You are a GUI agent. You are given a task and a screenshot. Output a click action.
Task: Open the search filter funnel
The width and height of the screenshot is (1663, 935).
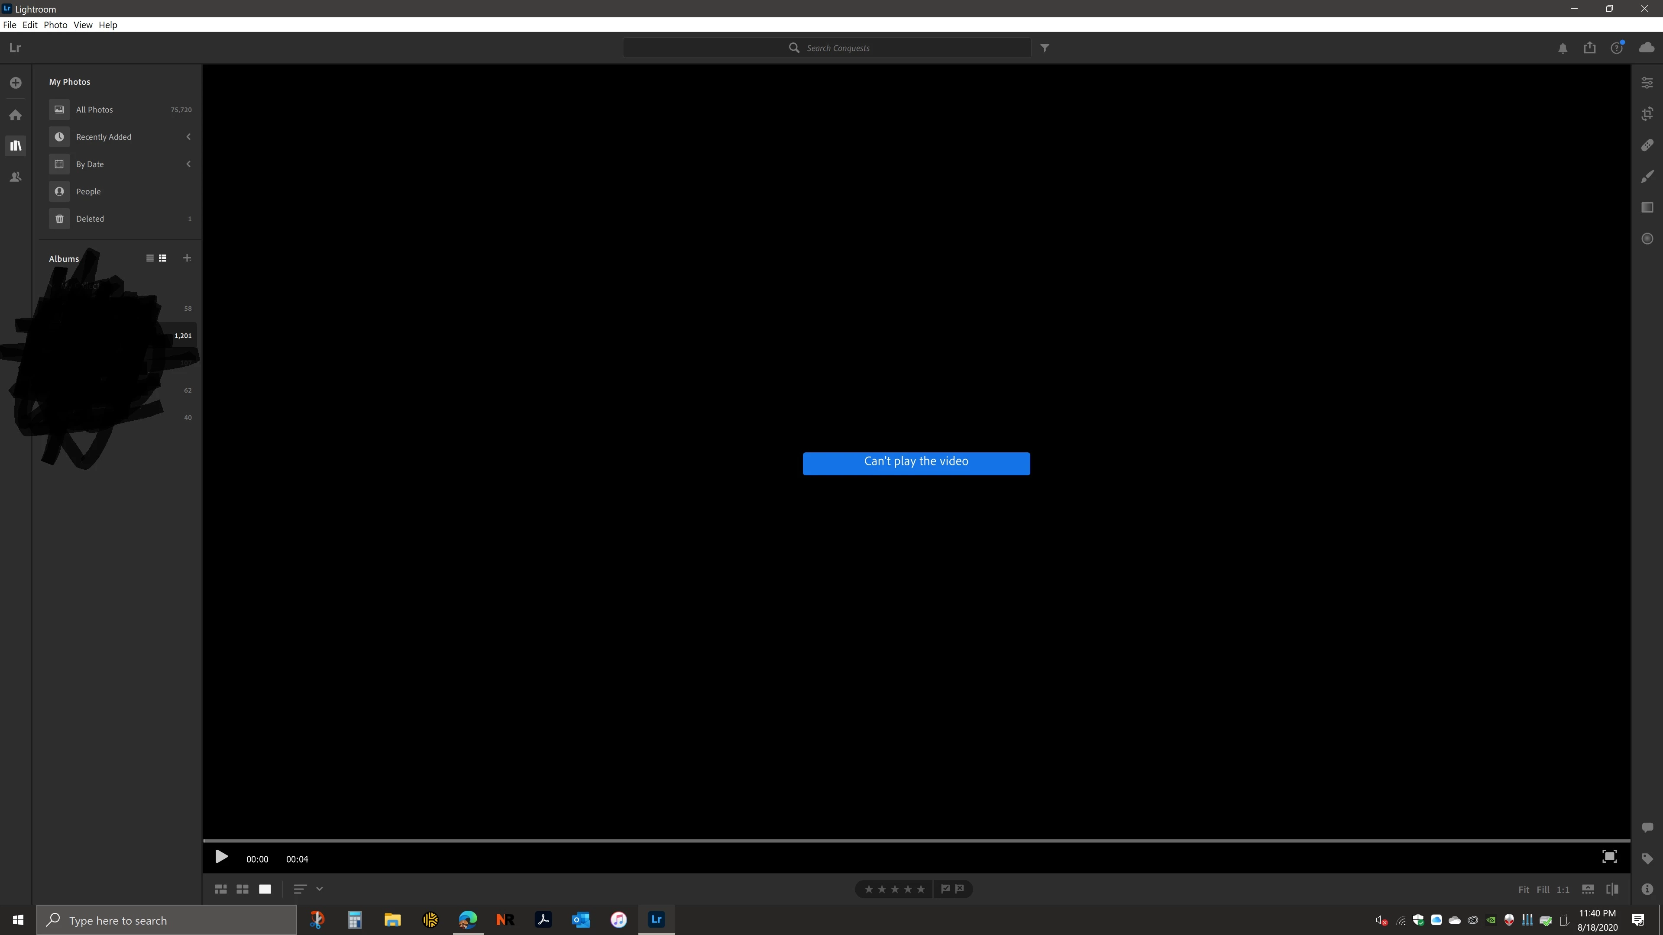(x=1045, y=48)
